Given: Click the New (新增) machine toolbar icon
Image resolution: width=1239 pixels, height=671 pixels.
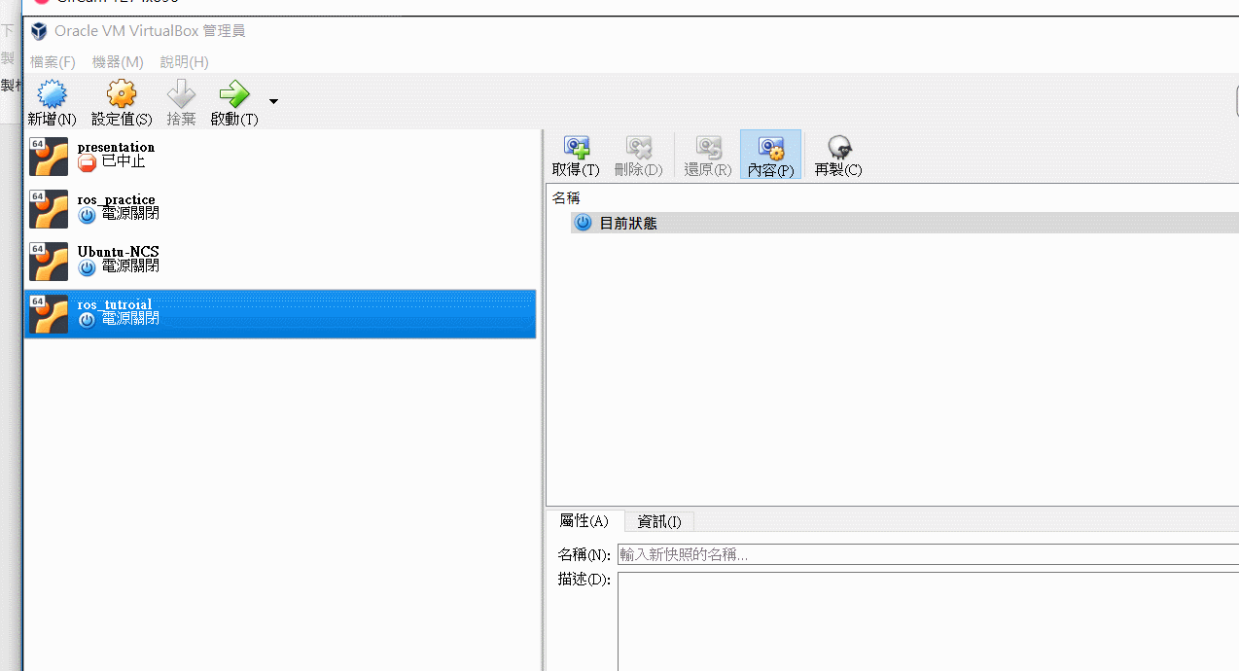Looking at the screenshot, I should click(x=52, y=95).
